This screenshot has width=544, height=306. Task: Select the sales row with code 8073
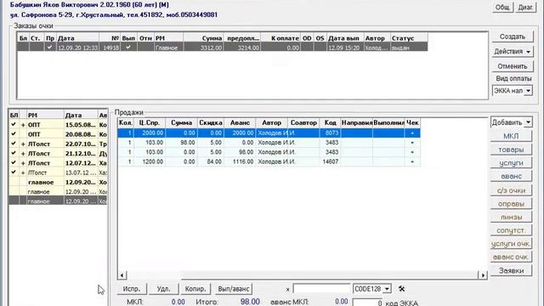click(269, 133)
